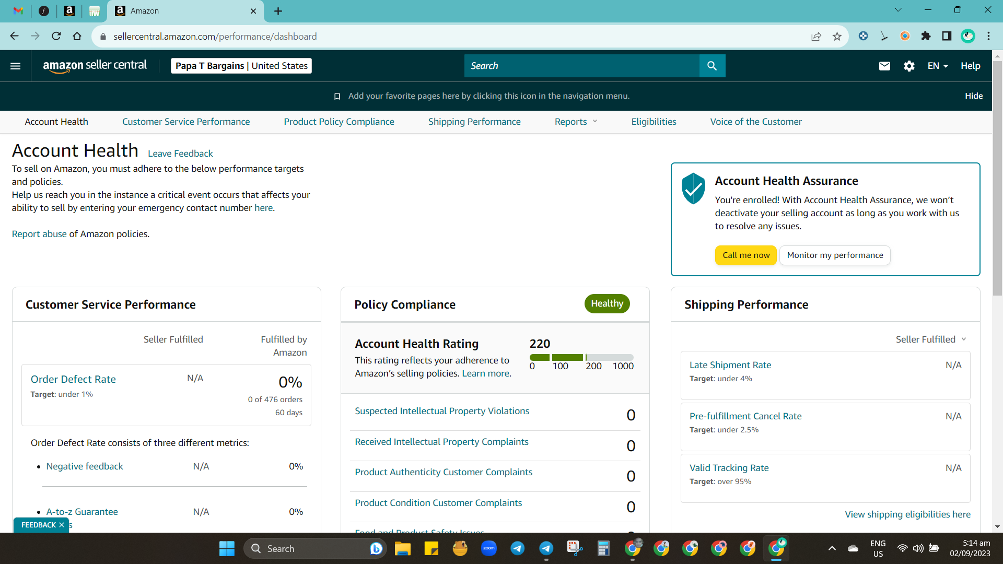Click View shipping eligibilities here link
1003x564 pixels.
(907, 514)
